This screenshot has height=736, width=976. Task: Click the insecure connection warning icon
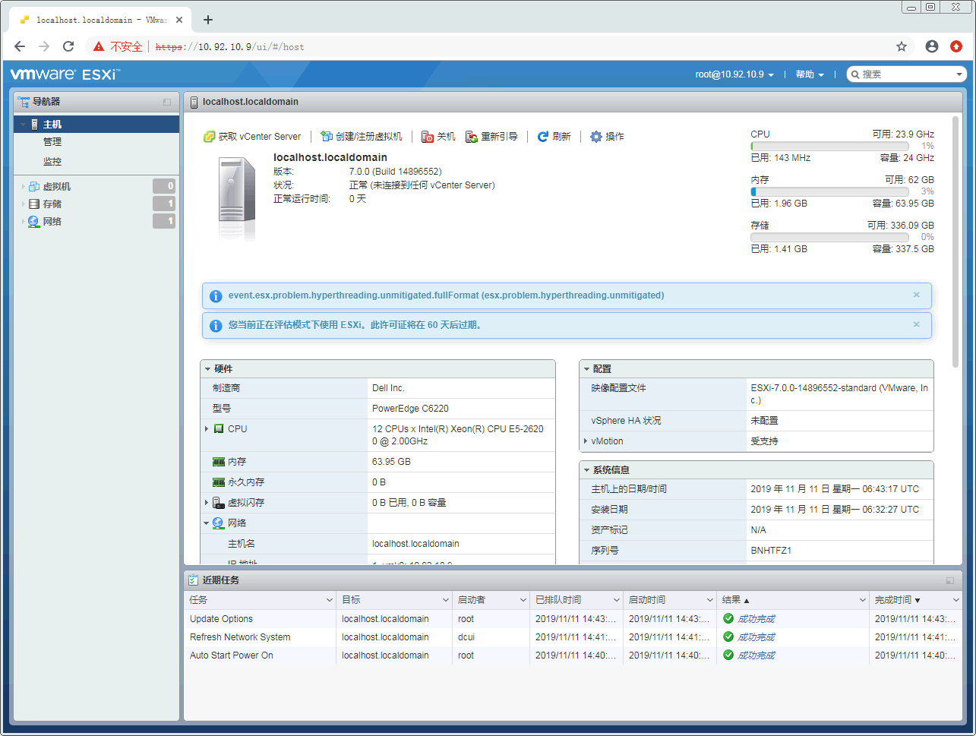(99, 46)
